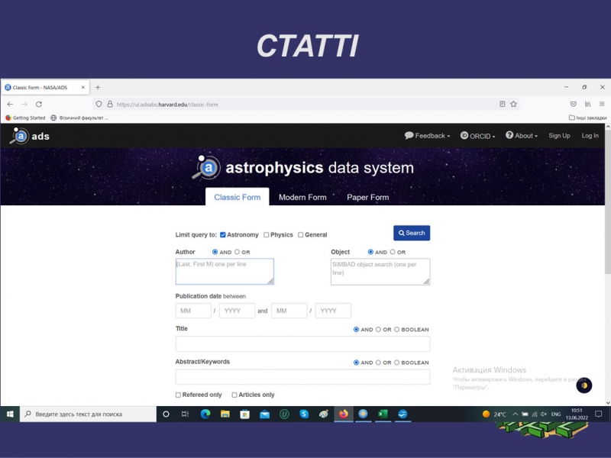
Task: Click the shield tracking protection icon
Action: click(x=99, y=105)
